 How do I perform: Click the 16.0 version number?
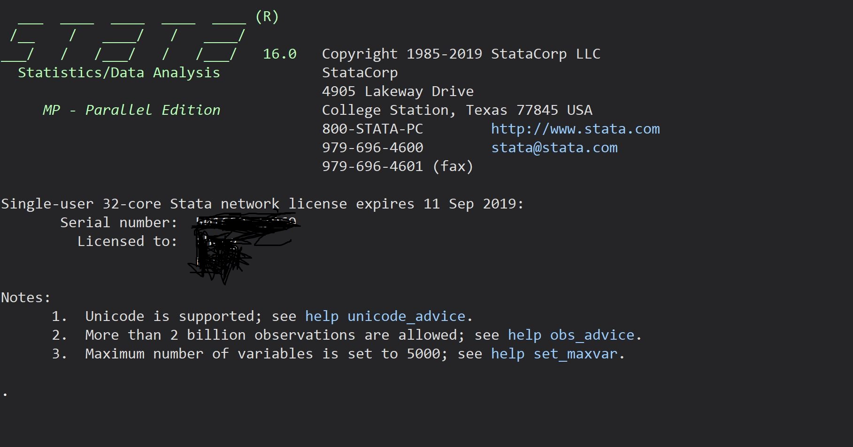pyautogui.click(x=279, y=54)
